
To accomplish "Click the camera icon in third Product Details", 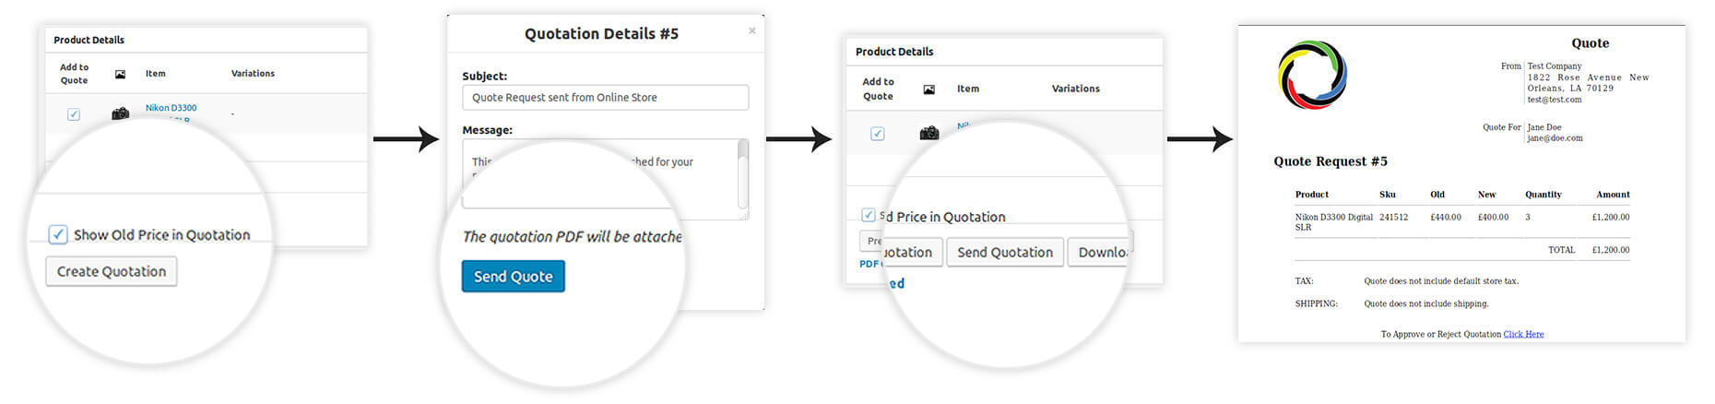I will pyautogui.click(x=928, y=133).
